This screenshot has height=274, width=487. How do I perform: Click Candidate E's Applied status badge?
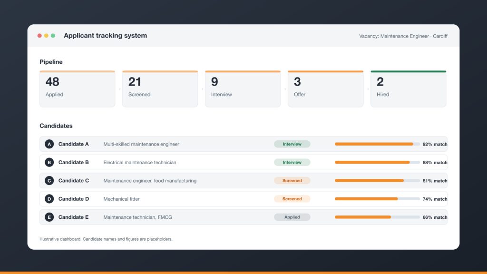pos(292,217)
